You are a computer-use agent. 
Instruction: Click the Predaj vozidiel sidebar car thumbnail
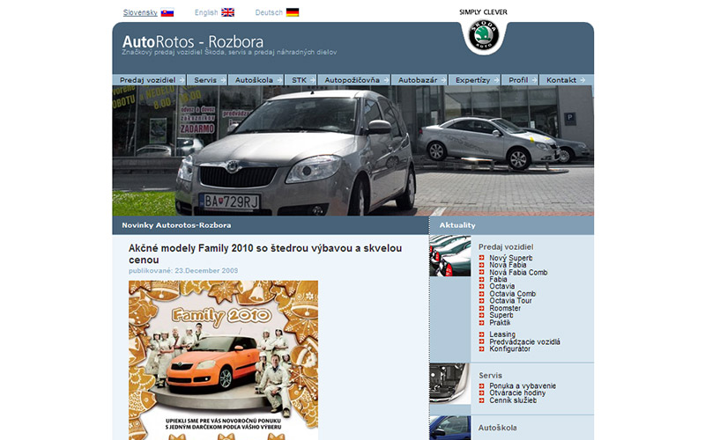(x=450, y=255)
